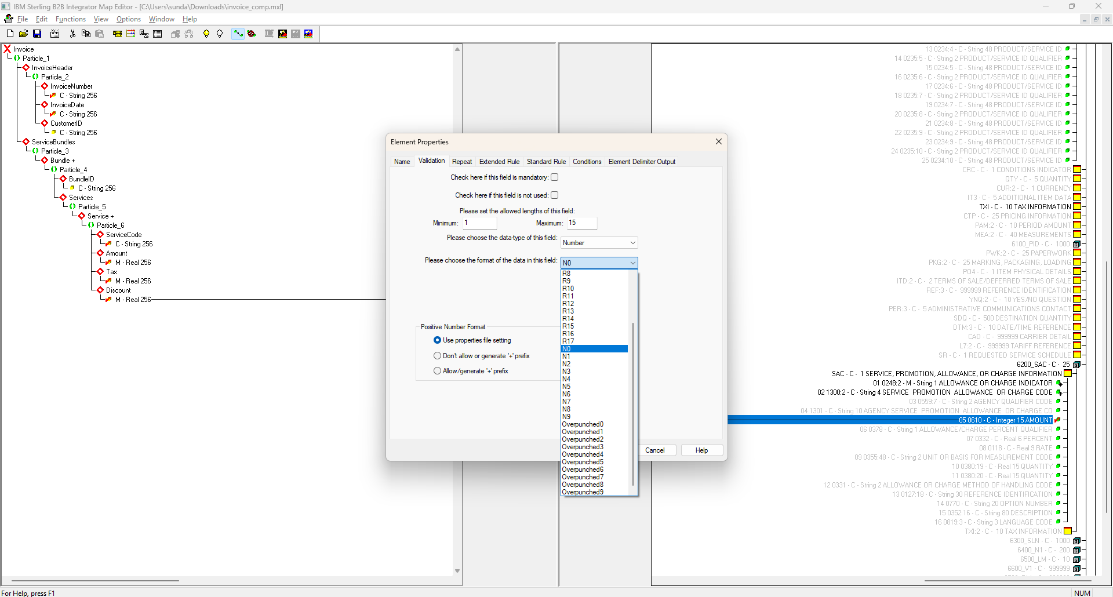The image size is (1113, 597).
Task: Switch to the Extended Rule tab
Action: pos(499,162)
